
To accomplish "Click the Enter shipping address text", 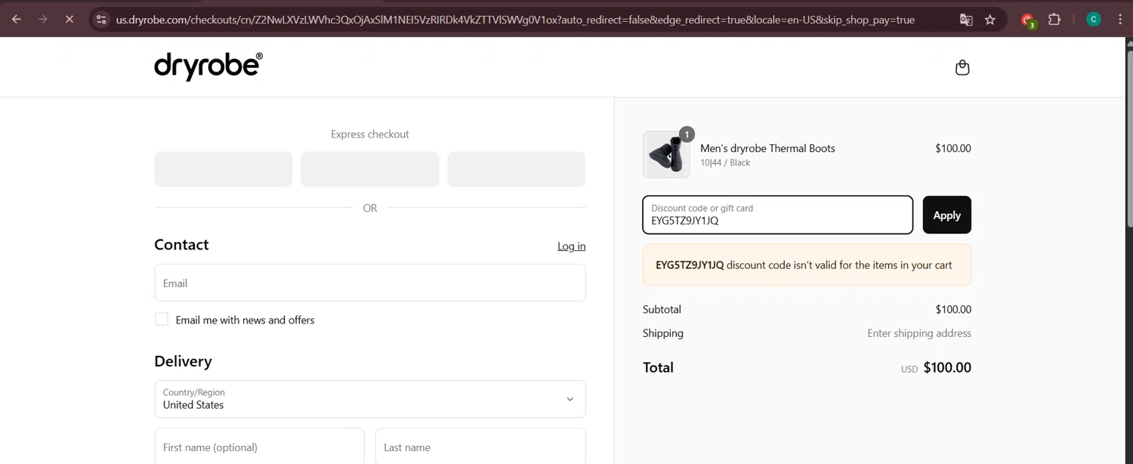I will click(x=919, y=333).
